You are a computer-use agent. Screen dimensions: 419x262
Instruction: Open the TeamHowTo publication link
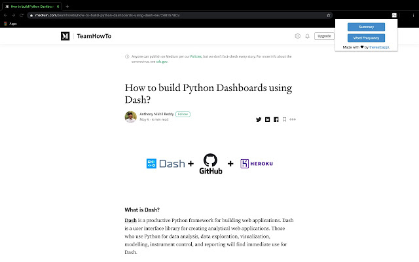pos(94,36)
